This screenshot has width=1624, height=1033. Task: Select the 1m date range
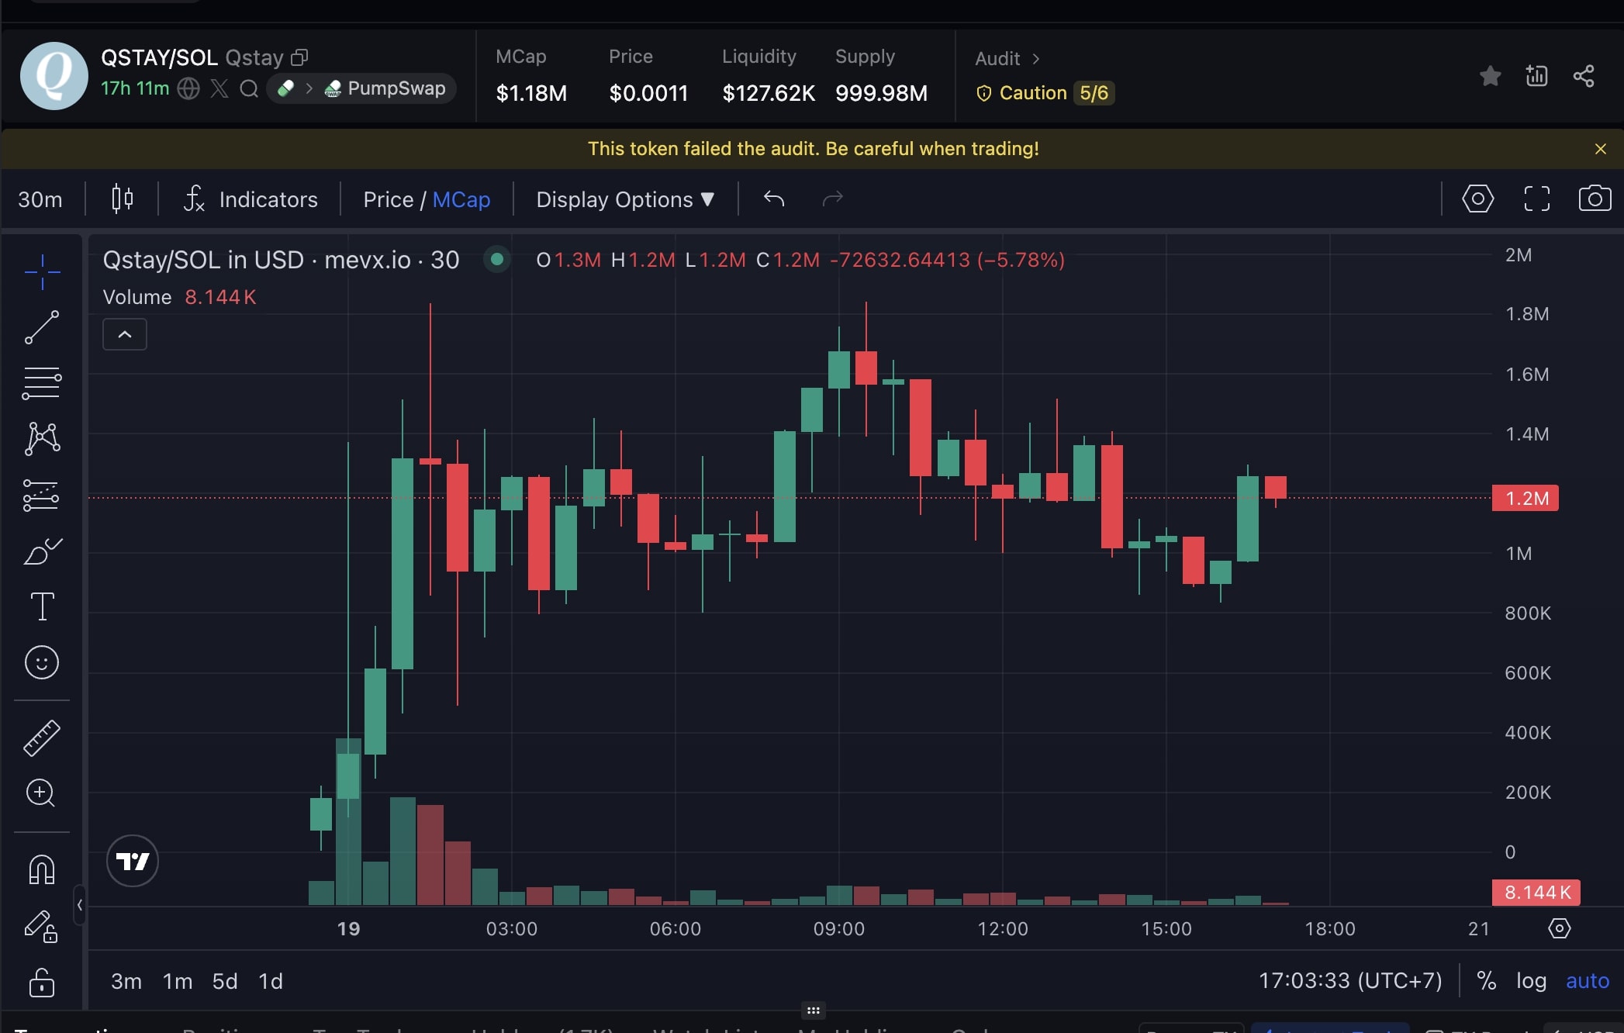point(178,982)
